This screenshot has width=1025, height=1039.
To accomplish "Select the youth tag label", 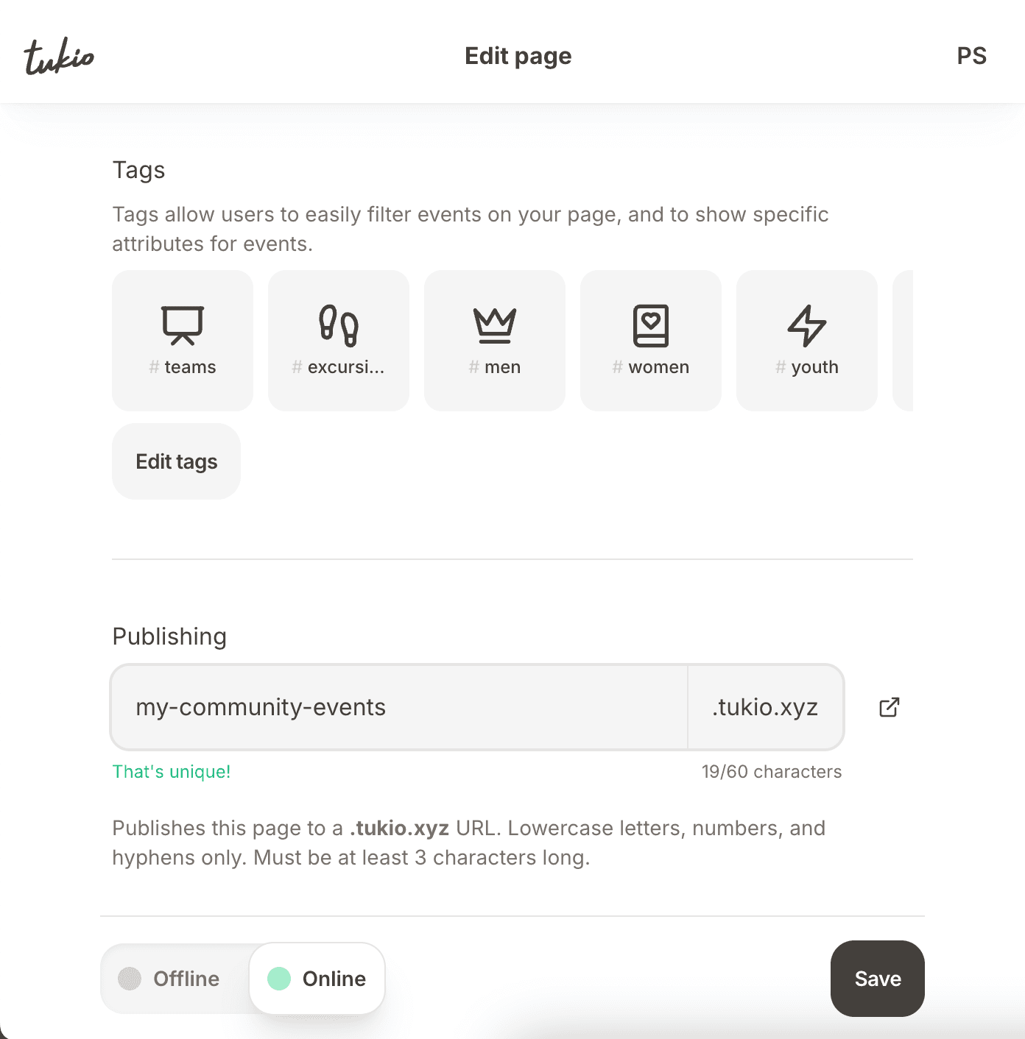I will pyautogui.click(x=814, y=367).
